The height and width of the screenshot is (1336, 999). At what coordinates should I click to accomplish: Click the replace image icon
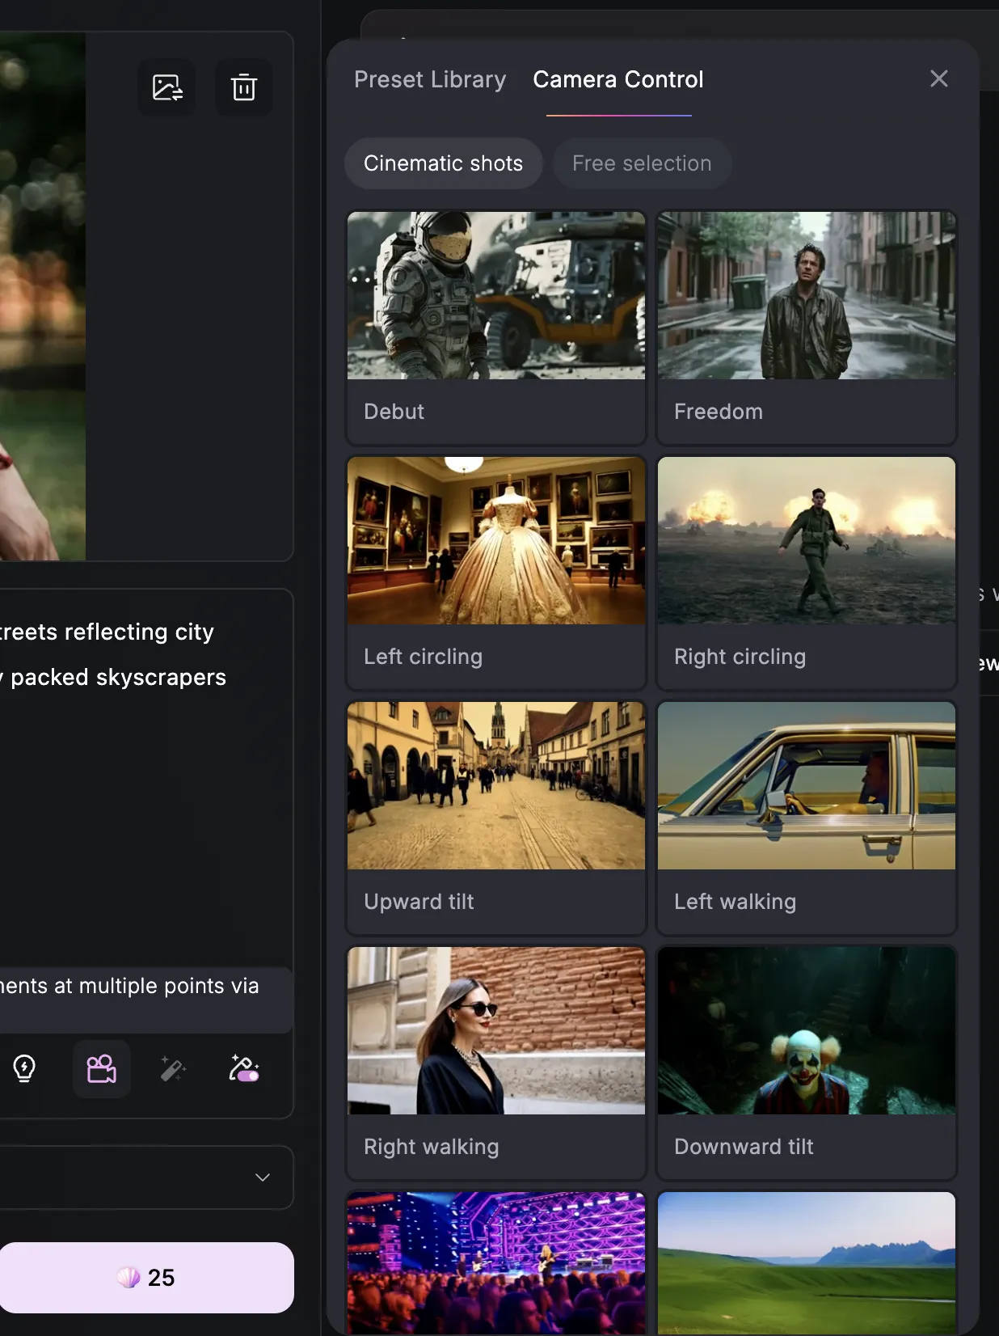pyautogui.click(x=167, y=87)
